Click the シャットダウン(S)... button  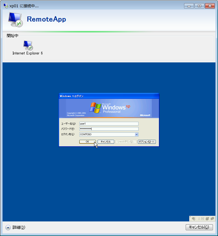click(x=126, y=142)
